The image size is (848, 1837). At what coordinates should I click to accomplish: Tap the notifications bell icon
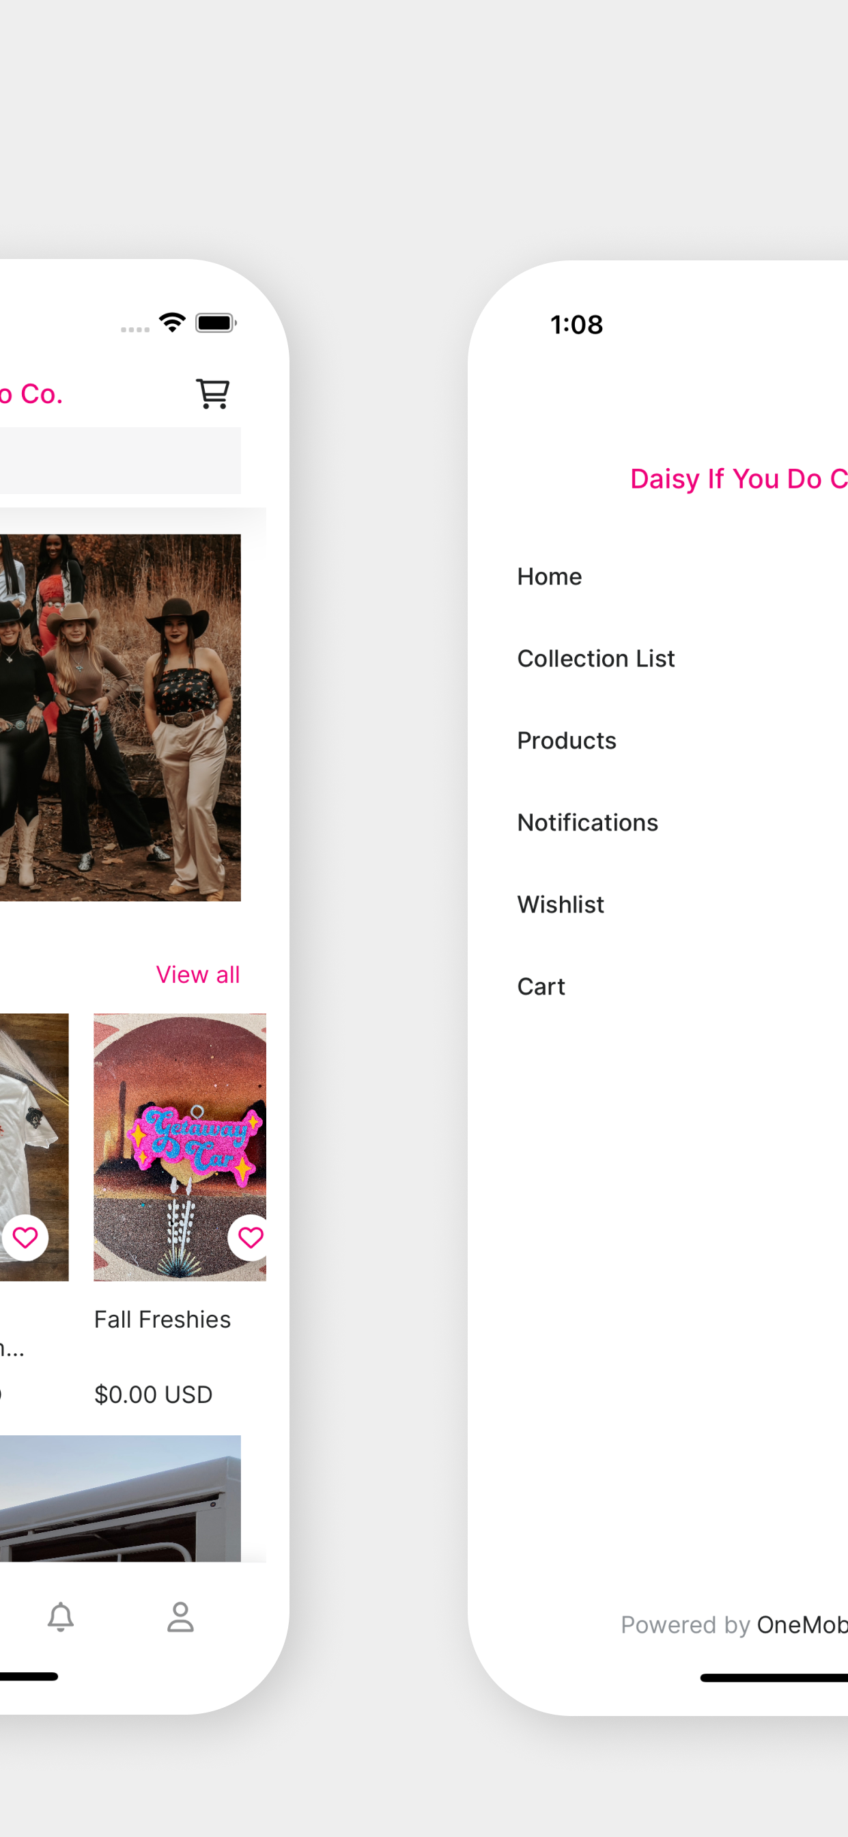[61, 1617]
